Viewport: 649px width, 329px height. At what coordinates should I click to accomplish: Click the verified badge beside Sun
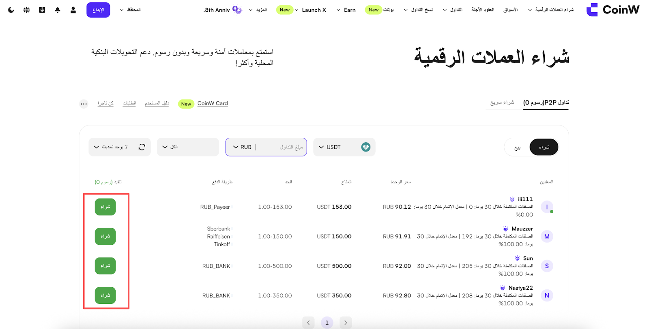517,258
